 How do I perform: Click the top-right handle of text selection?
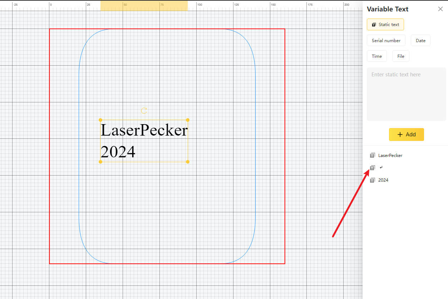coord(188,120)
